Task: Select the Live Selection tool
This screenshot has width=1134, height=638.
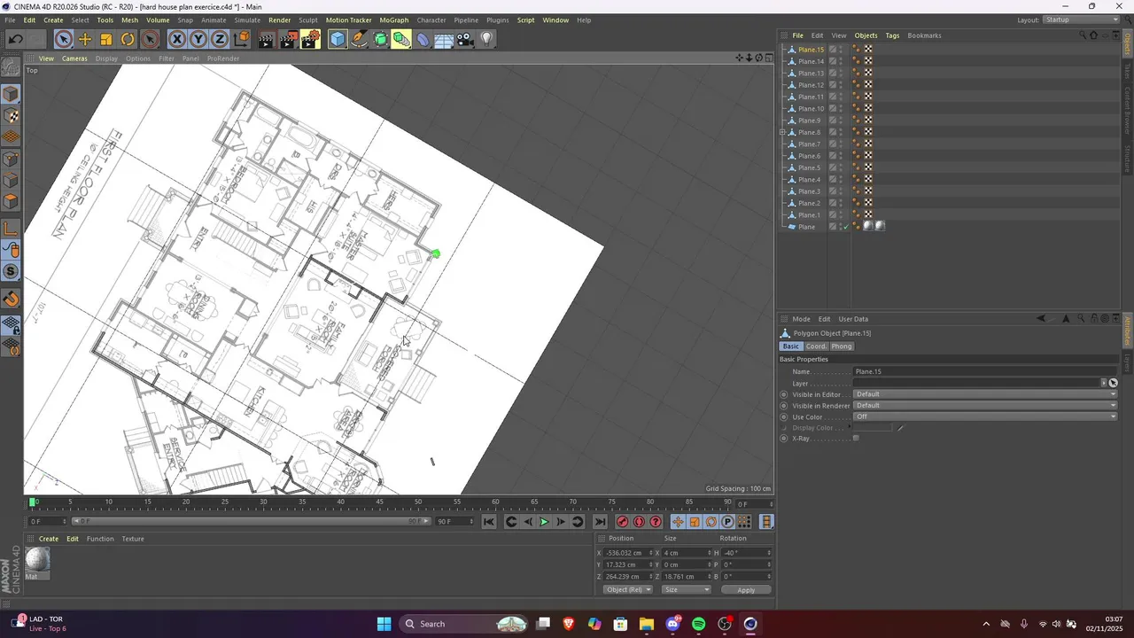Action: click(63, 39)
